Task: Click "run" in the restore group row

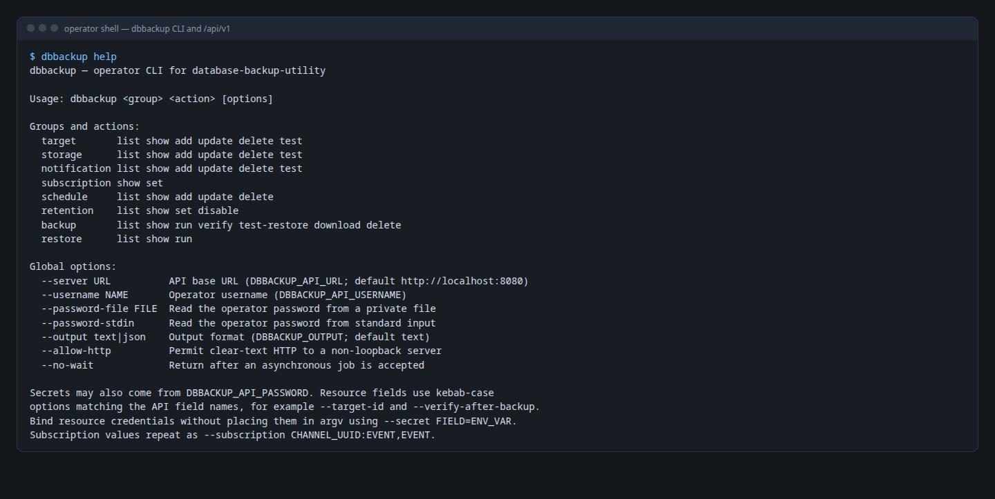Action: 183,239
